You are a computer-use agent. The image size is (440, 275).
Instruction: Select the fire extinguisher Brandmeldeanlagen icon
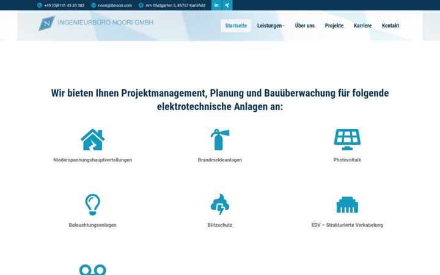(220, 139)
